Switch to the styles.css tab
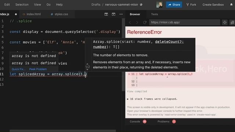The height and width of the screenshot is (132, 235). (59, 14)
